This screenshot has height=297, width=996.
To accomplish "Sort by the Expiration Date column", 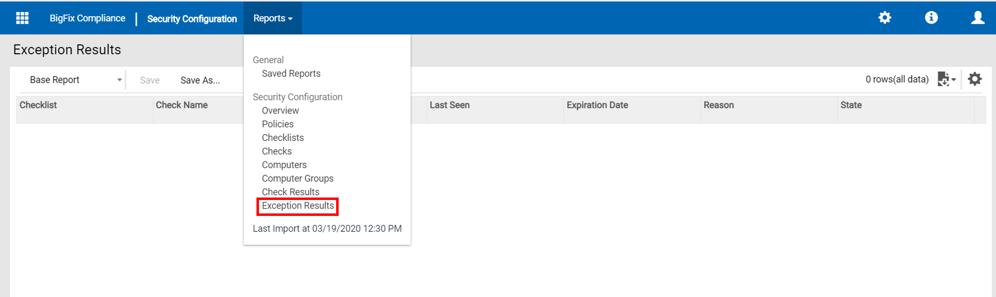I will [597, 105].
